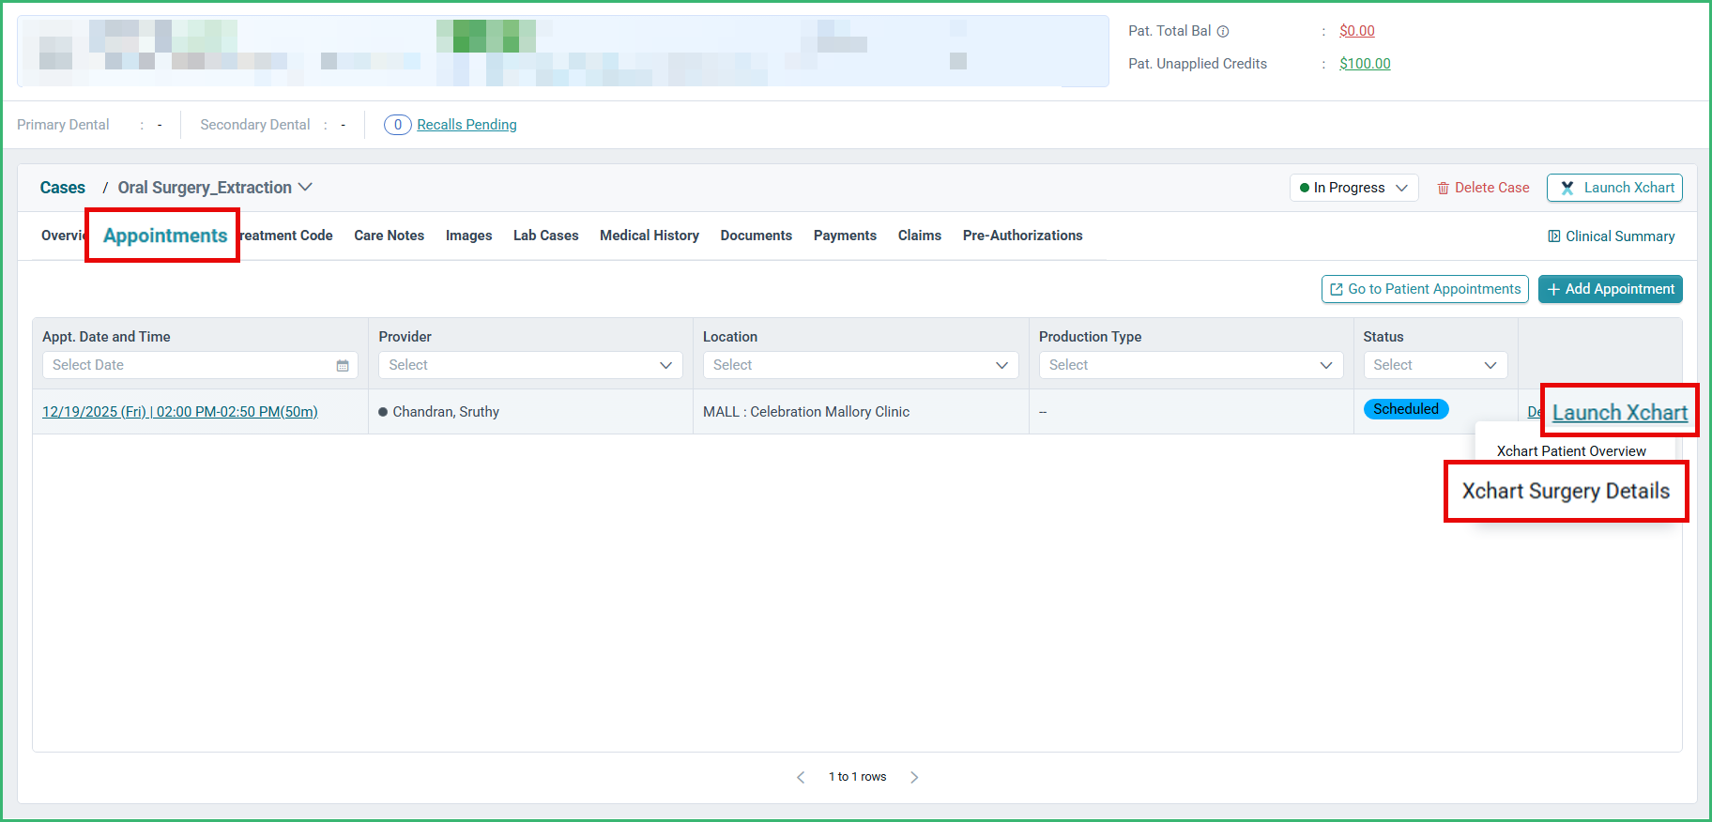Select Xchart Patient Overview menu item

tap(1571, 451)
